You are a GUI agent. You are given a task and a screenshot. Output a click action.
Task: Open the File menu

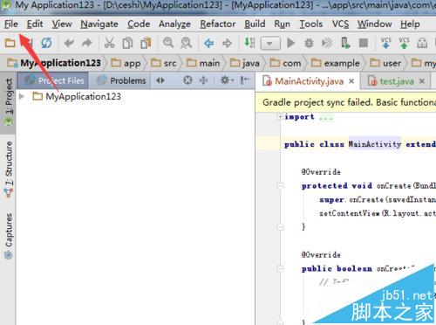coord(11,24)
